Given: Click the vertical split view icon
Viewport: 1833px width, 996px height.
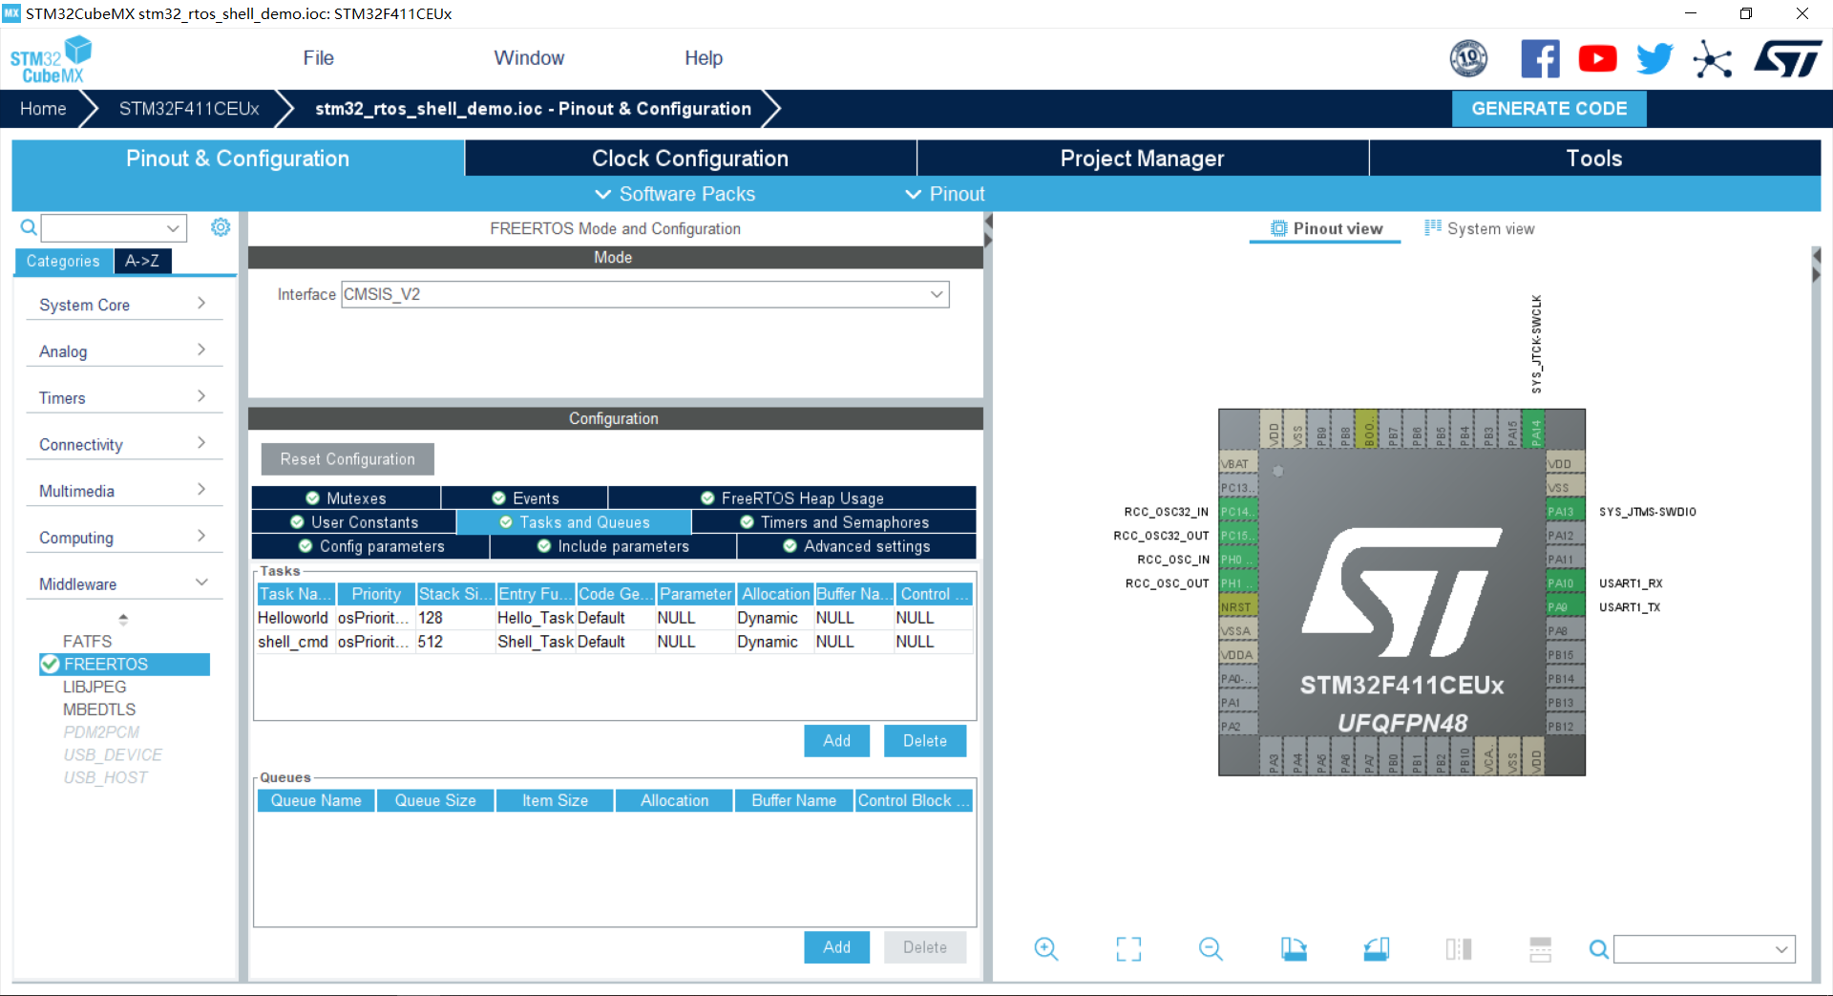Looking at the screenshot, I should [x=1459, y=948].
